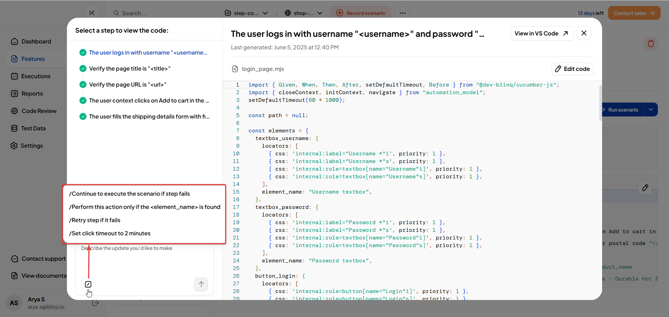Close the step code dialog
Screen dimensions: 669x317
pyautogui.click(x=584, y=33)
